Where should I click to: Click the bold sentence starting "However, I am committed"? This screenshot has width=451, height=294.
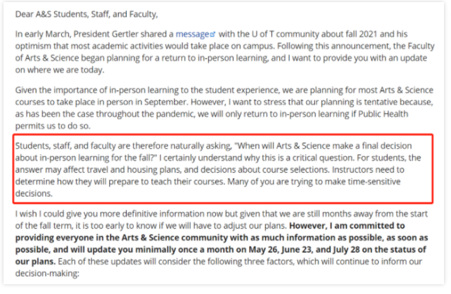tap(222, 243)
